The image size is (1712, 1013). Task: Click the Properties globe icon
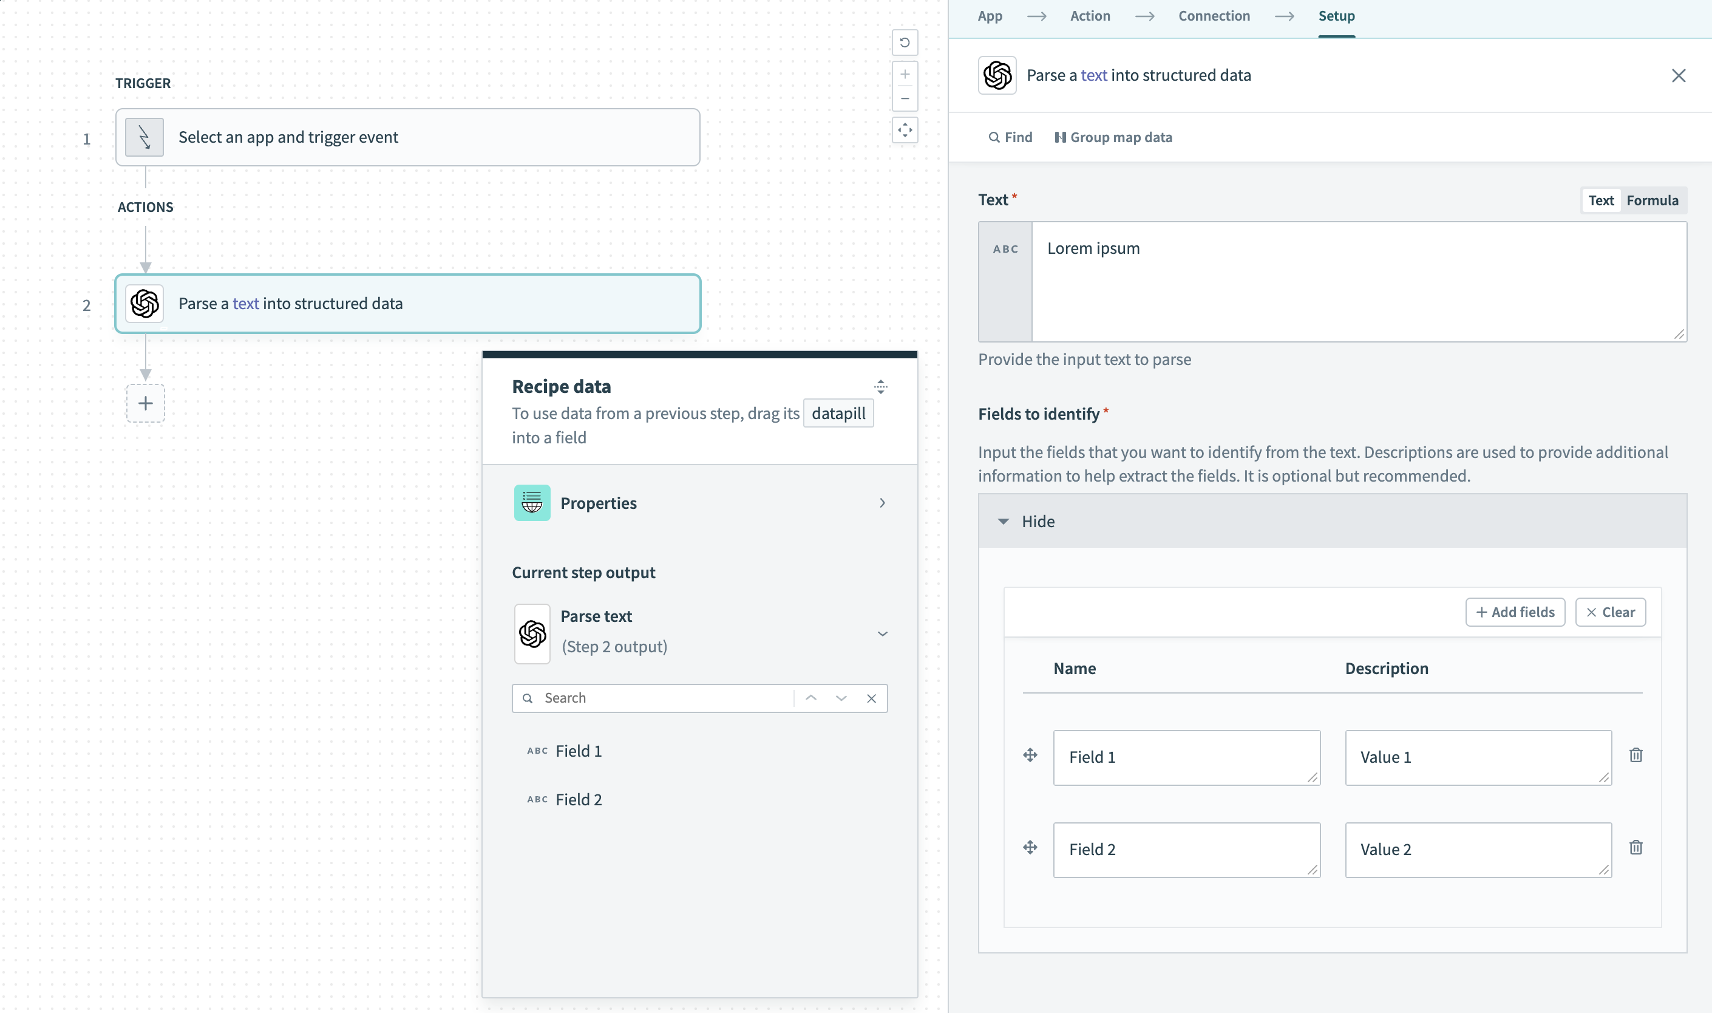(532, 502)
